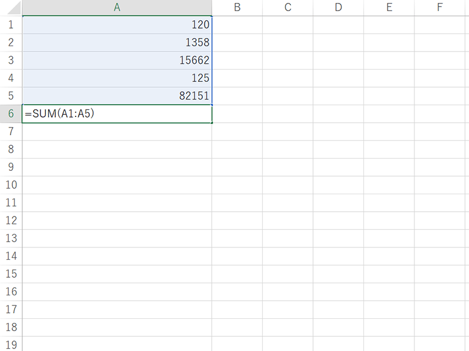The image size is (469, 351).
Task: Select row 19 header
Action: 11,344
